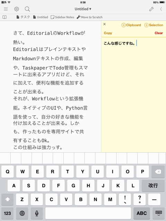Open settings with the gear icon

17,9
